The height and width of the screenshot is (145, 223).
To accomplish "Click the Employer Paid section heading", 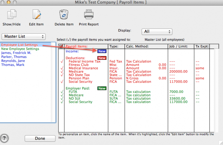I will [x=78, y=89].
